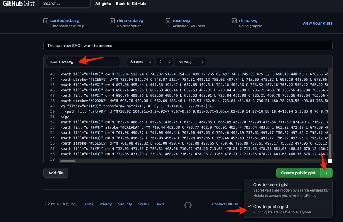Open the indent size 2 dropdown
Image resolution: width=343 pixels, height=222 pixels.
pos(164,62)
